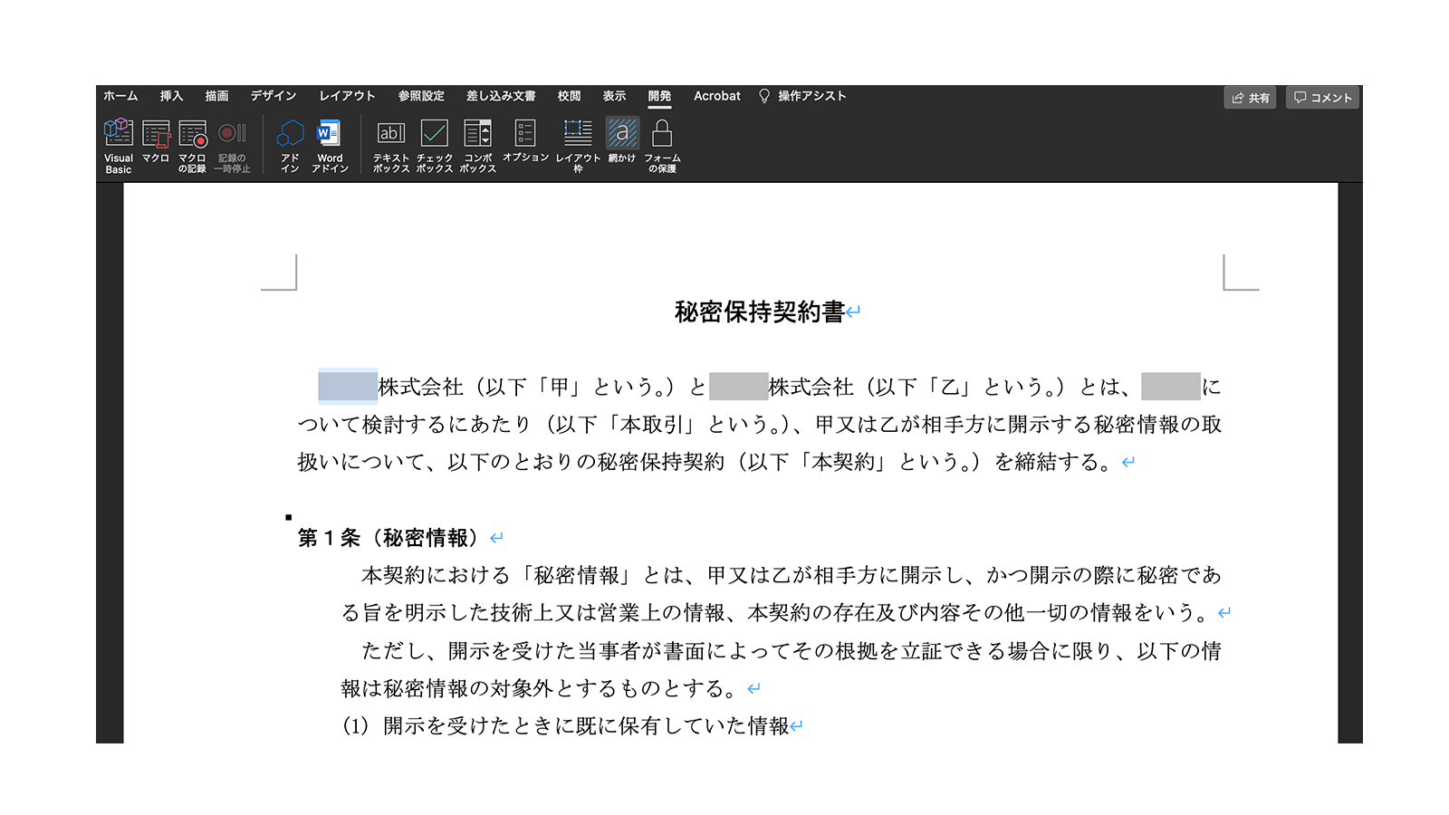Switch to the レイアウト tab
Viewport: 1449px width, 815px height.
pyautogui.click(x=347, y=96)
